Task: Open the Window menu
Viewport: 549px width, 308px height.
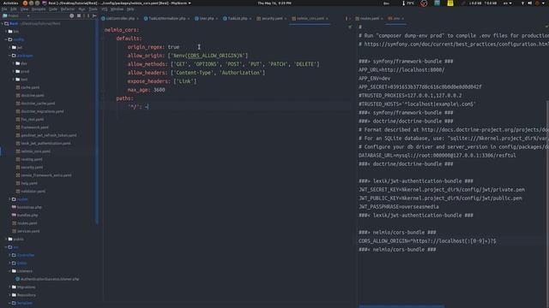Action: coord(117,9)
